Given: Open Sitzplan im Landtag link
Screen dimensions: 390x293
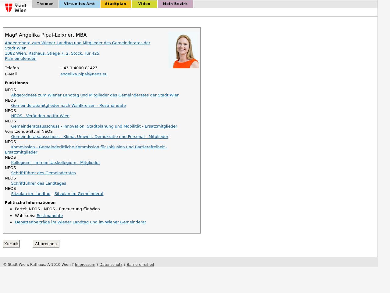Looking at the screenshot, I should (x=31, y=194).
